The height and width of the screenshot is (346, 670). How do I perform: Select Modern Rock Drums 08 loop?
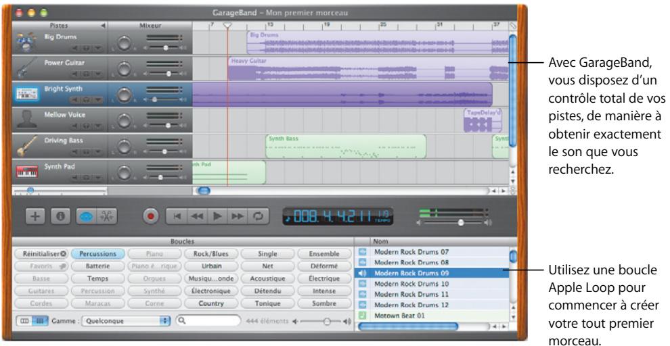click(x=432, y=263)
